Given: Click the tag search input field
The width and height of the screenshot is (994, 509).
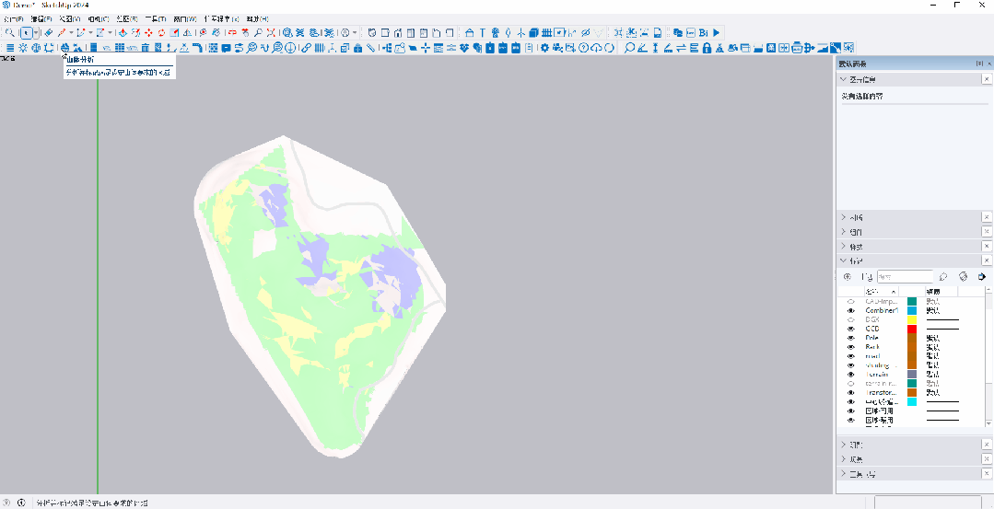Looking at the screenshot, I should coord(904,276).
